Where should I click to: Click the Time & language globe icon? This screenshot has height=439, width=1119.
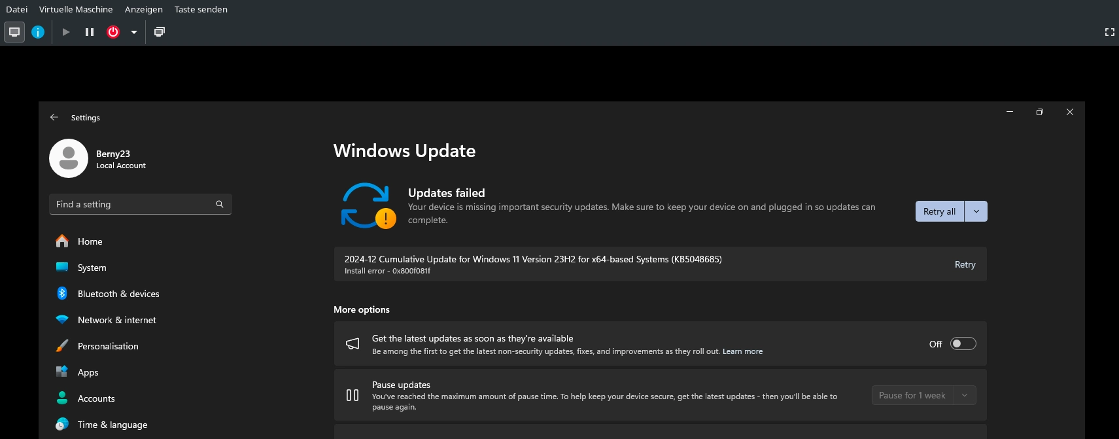[62, 424]
